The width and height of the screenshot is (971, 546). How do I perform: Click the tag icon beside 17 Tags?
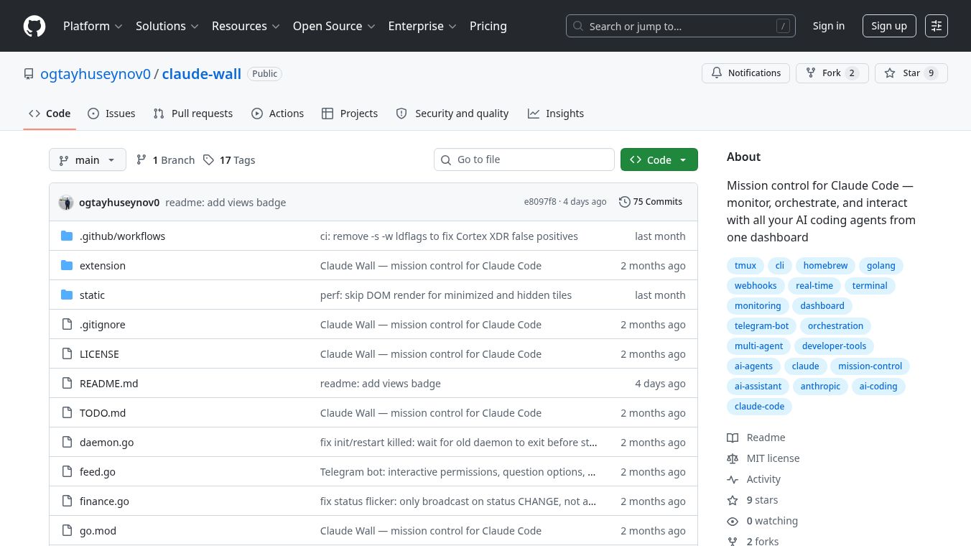pos(208,159)
